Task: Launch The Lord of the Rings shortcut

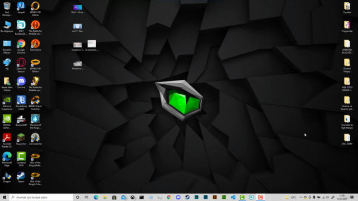Action: coord(35,122)
